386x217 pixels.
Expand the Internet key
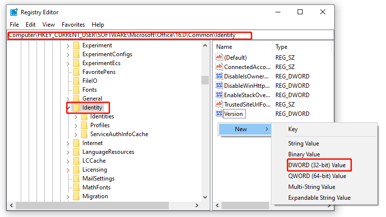pos(68,143)
